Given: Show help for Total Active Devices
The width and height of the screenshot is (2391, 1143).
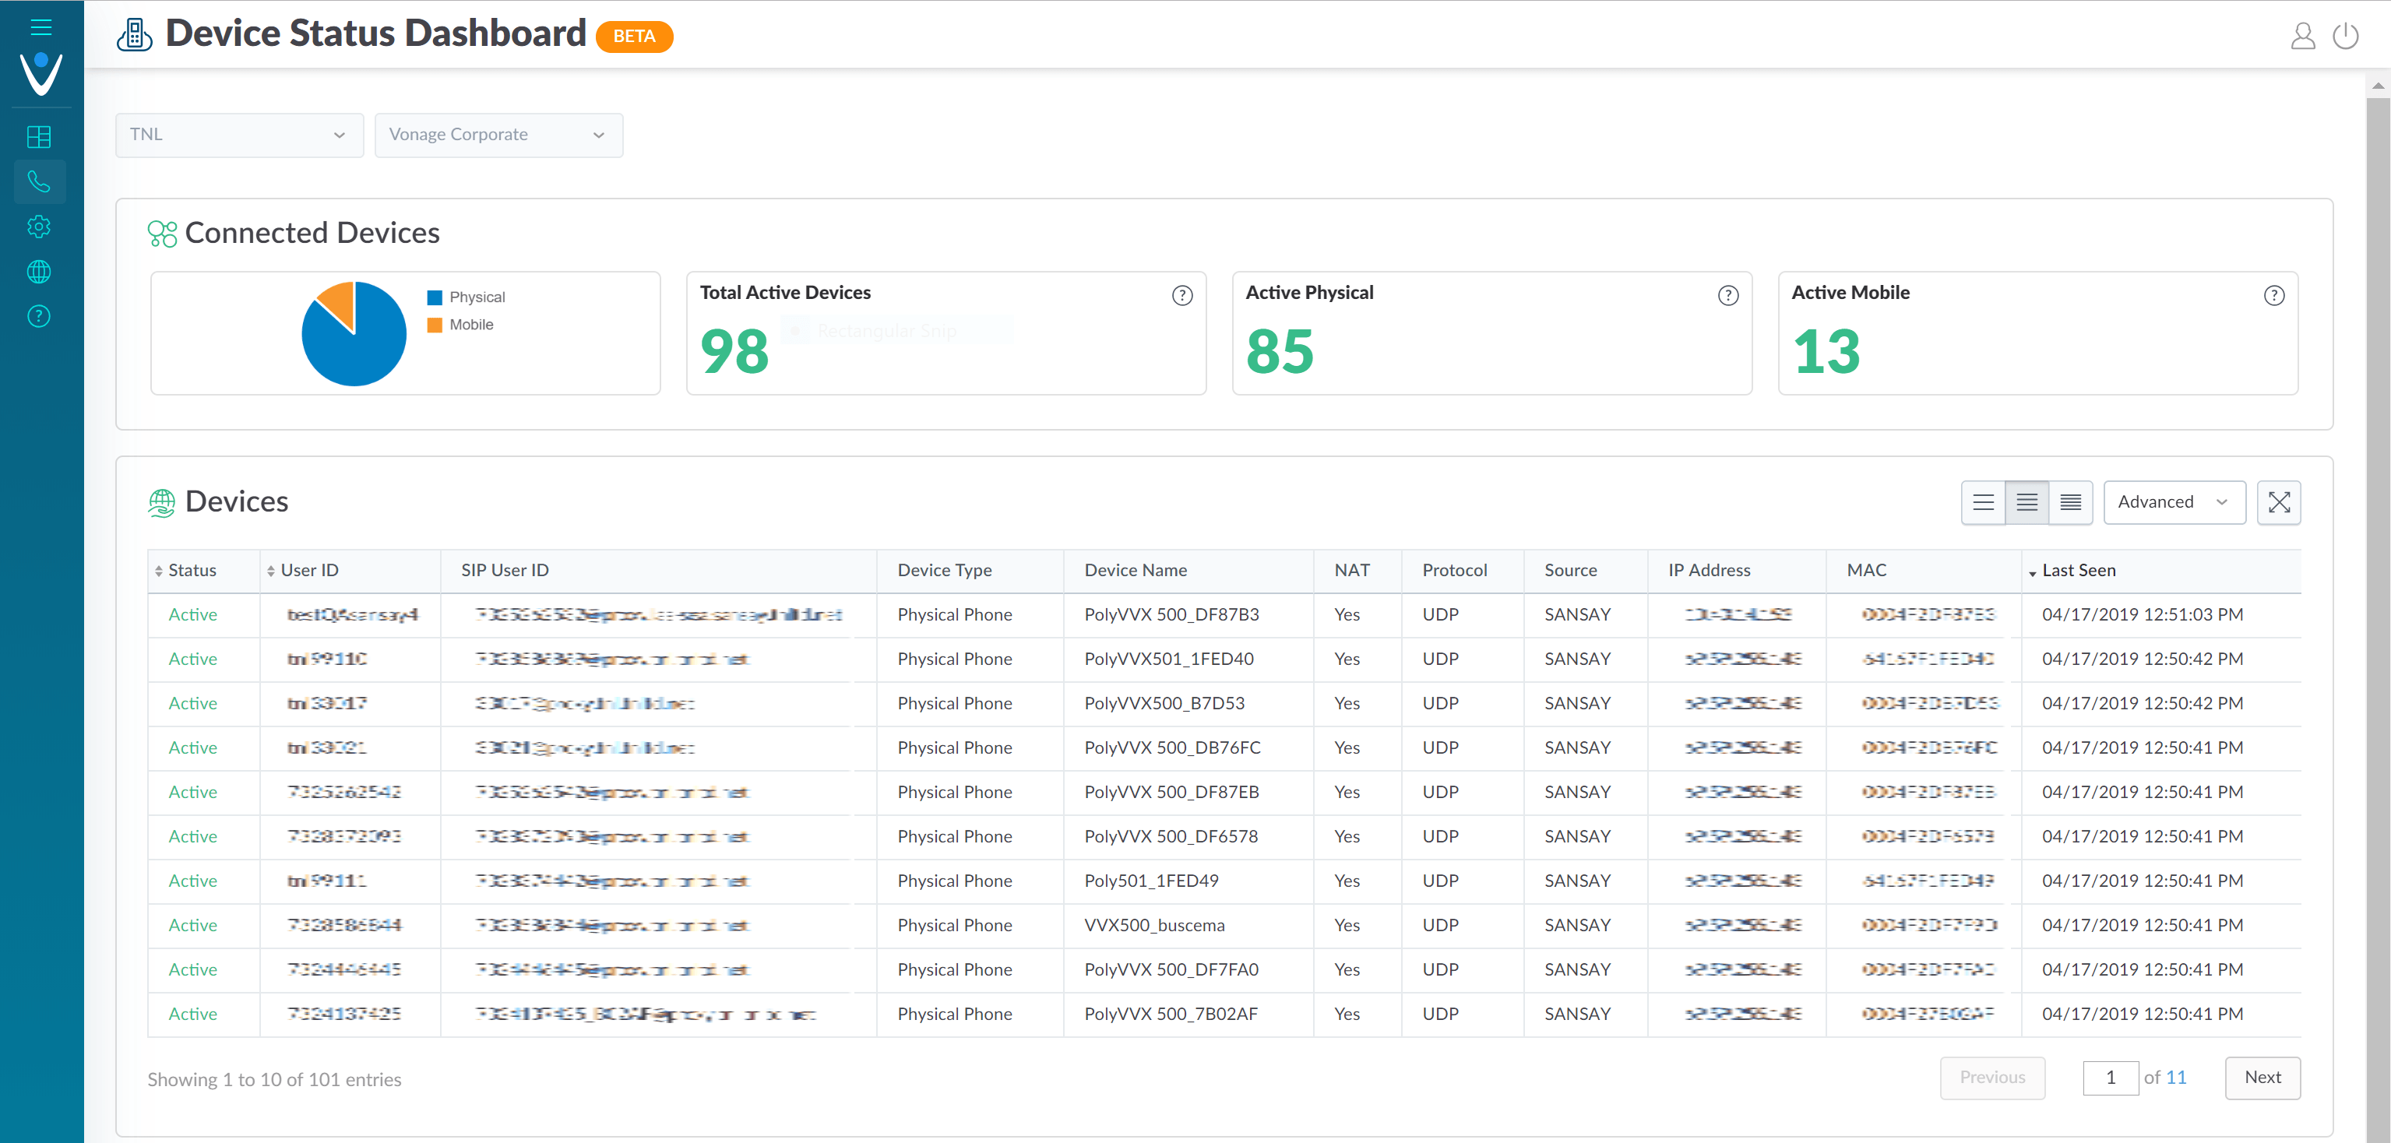Looking at the screenshot, I should (1181, 295).
